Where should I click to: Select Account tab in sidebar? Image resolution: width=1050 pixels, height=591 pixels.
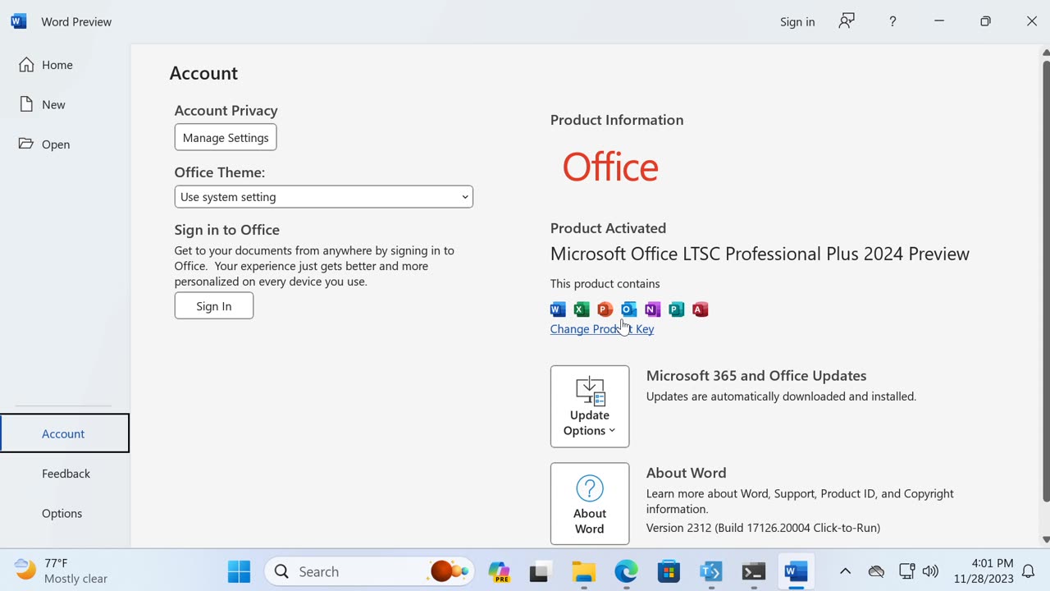tap(65, 433)
